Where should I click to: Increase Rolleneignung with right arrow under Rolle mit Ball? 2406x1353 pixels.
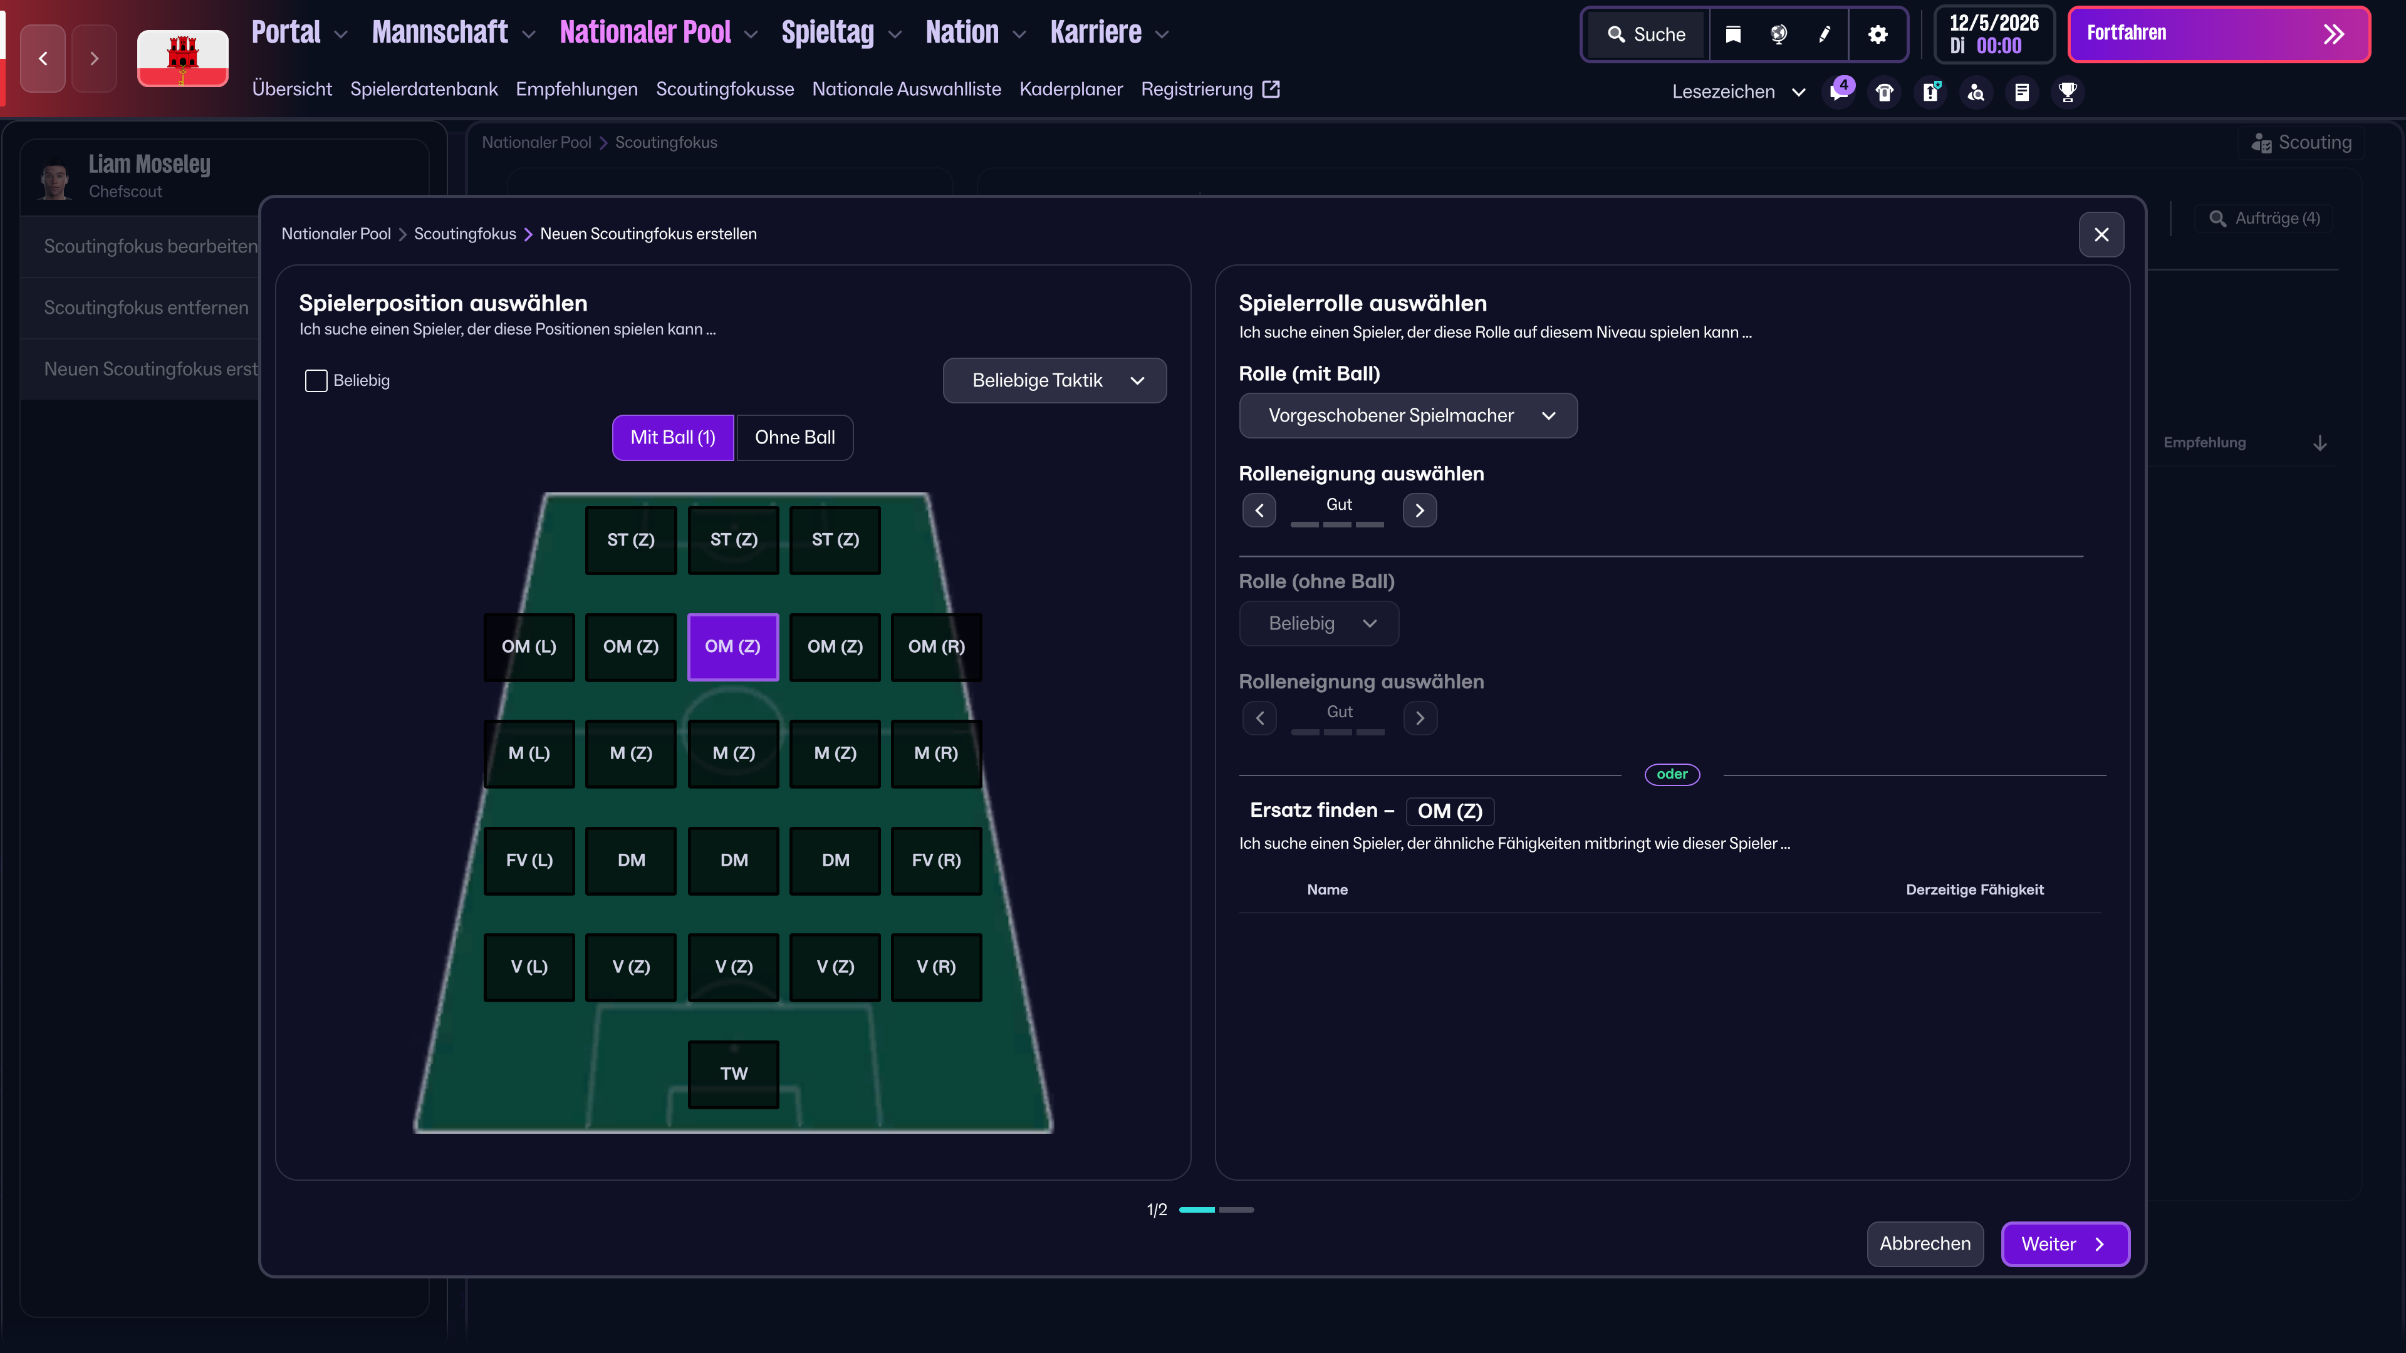pyautogui.click(x=1420, y=510)
